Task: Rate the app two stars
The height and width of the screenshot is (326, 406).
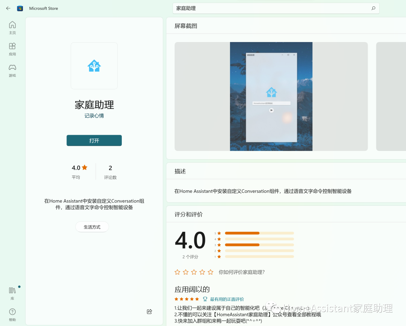Action: coord(186,272)
